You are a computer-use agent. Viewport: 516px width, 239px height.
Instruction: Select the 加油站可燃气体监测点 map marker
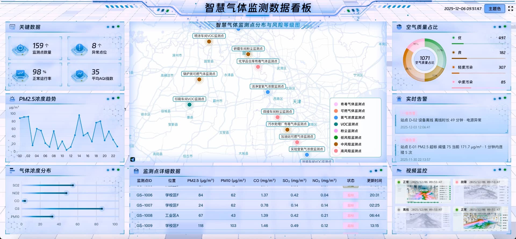tap(297, 142)
